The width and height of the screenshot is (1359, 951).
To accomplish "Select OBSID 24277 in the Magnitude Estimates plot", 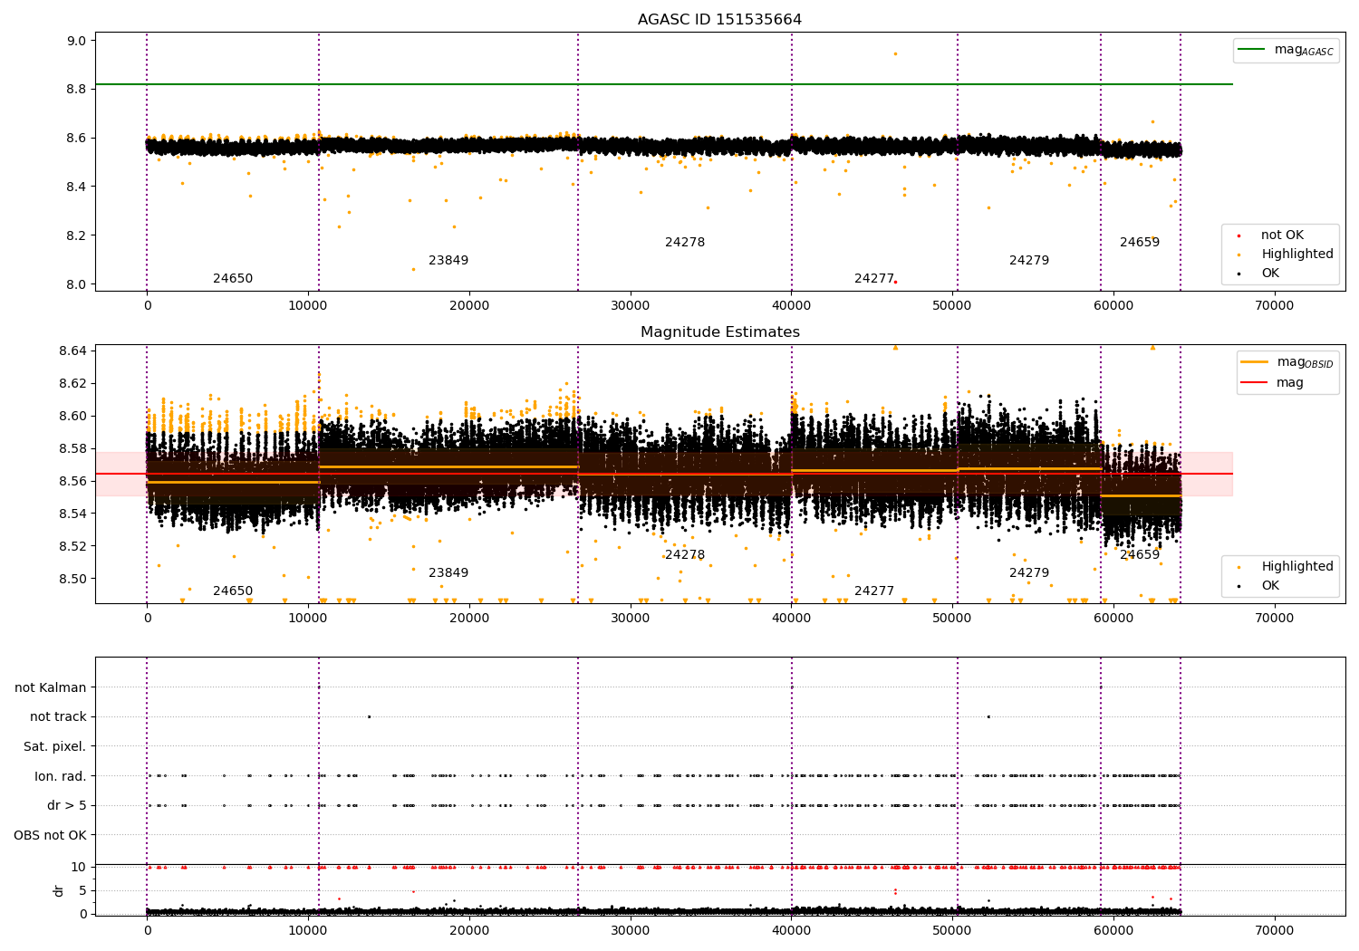I will (874, 591).
